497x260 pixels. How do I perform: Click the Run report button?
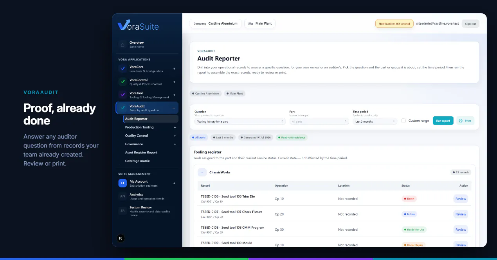[443, 121]
